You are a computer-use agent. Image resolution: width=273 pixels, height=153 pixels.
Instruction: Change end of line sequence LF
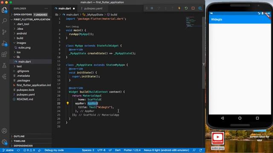tap(110, 150)
